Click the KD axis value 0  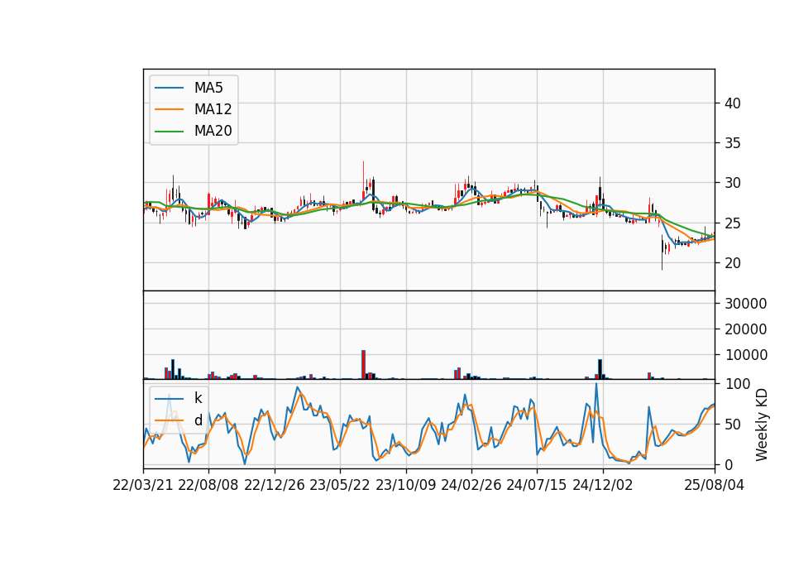coord(728,464)
